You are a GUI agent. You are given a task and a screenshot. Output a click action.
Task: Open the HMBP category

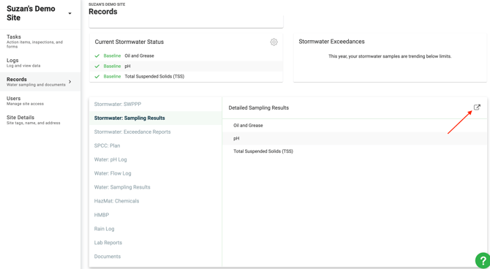click(155, 215)
